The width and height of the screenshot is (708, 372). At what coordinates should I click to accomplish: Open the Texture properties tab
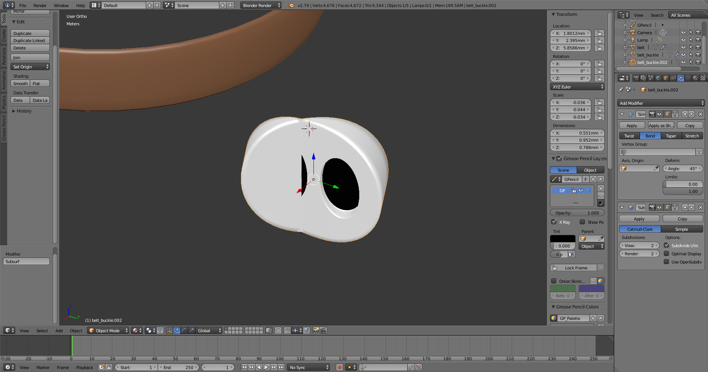point(703,78)
